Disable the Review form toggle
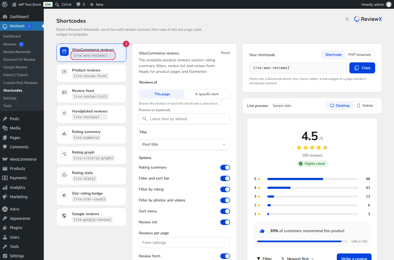This screenshot has height=260, width=394. pyautogui.click(x=225, y=256)
